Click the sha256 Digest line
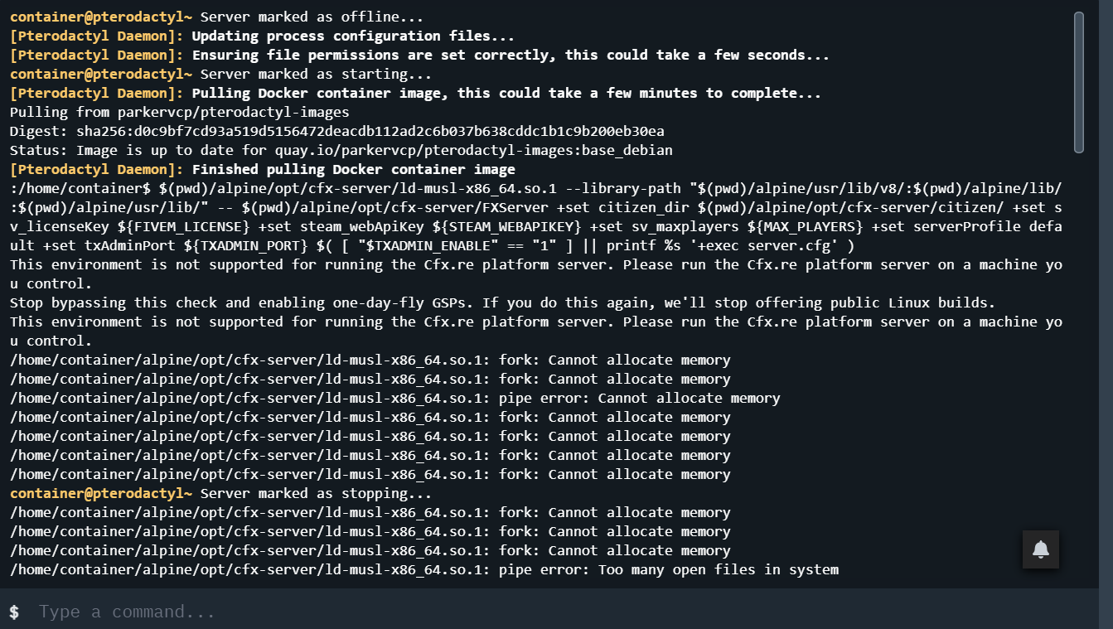This screenshot has height=629, width=1113. tap(336, 131)
